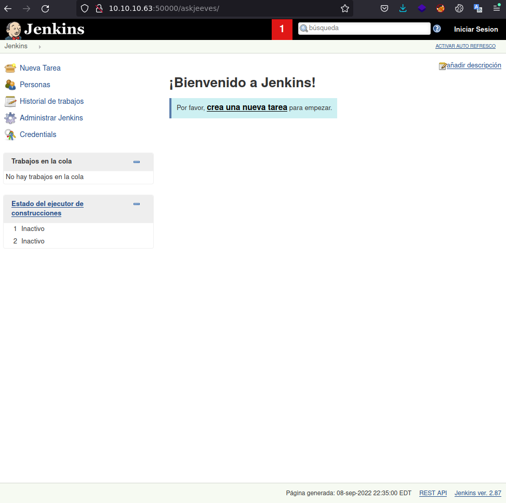Click the Pocket save icon in toolbar

384,8
